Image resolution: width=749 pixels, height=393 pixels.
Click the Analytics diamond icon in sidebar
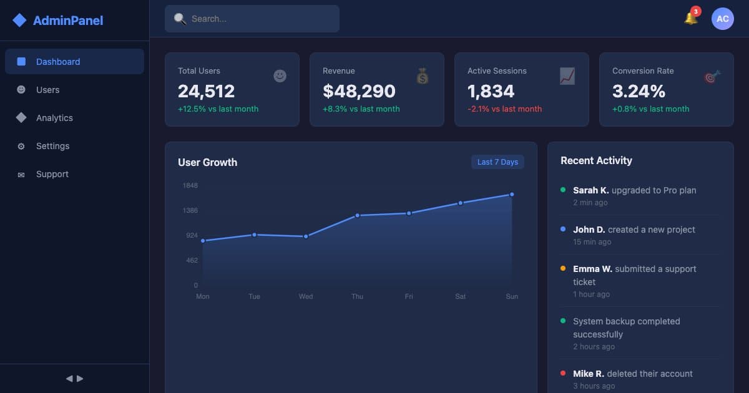pyautogui.click(x=21, y=118)
